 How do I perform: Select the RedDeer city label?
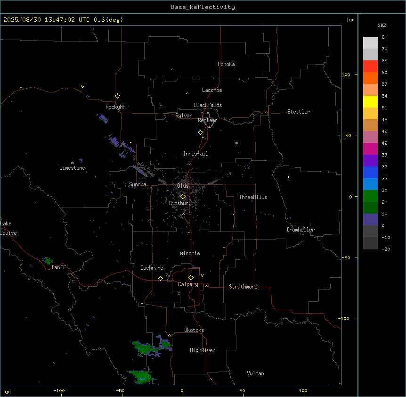(207, 120)
